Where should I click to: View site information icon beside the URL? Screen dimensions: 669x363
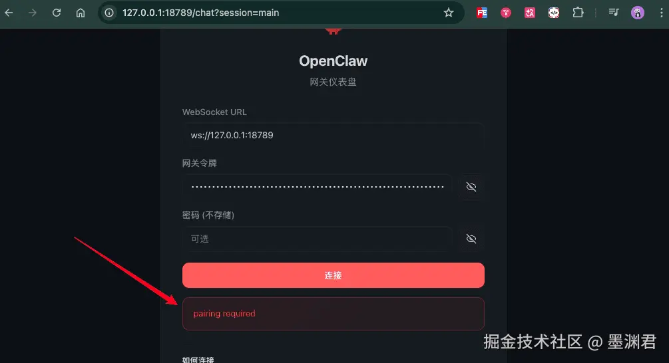109,13
